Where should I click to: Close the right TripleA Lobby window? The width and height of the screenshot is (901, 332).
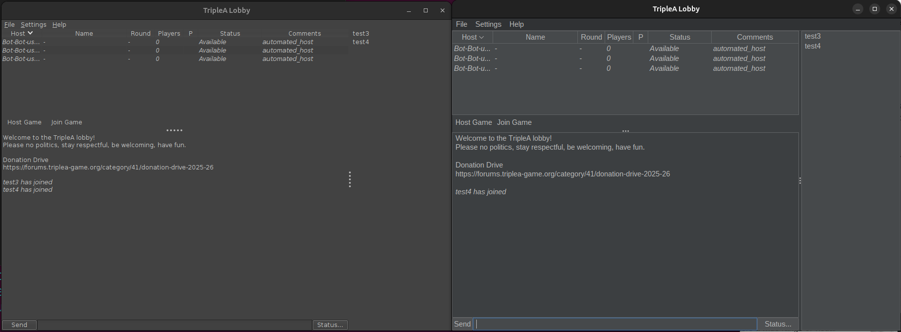(x=892, y=9)
